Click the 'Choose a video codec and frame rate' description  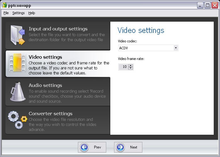69,68
